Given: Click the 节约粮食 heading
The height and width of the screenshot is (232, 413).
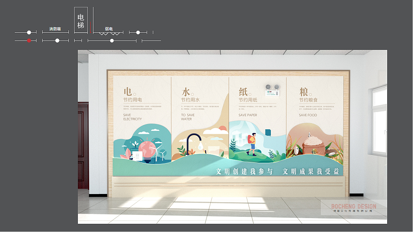Looking at the screenshot, I should 308,100.
